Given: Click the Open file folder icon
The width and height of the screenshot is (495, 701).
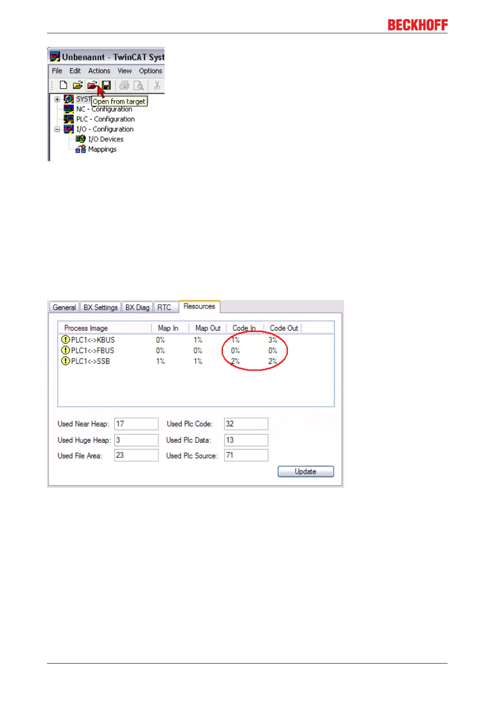Looking at the screenshot, I should [78, 85].
